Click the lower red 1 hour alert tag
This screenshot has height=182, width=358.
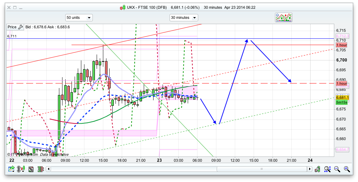click(341, 84)
